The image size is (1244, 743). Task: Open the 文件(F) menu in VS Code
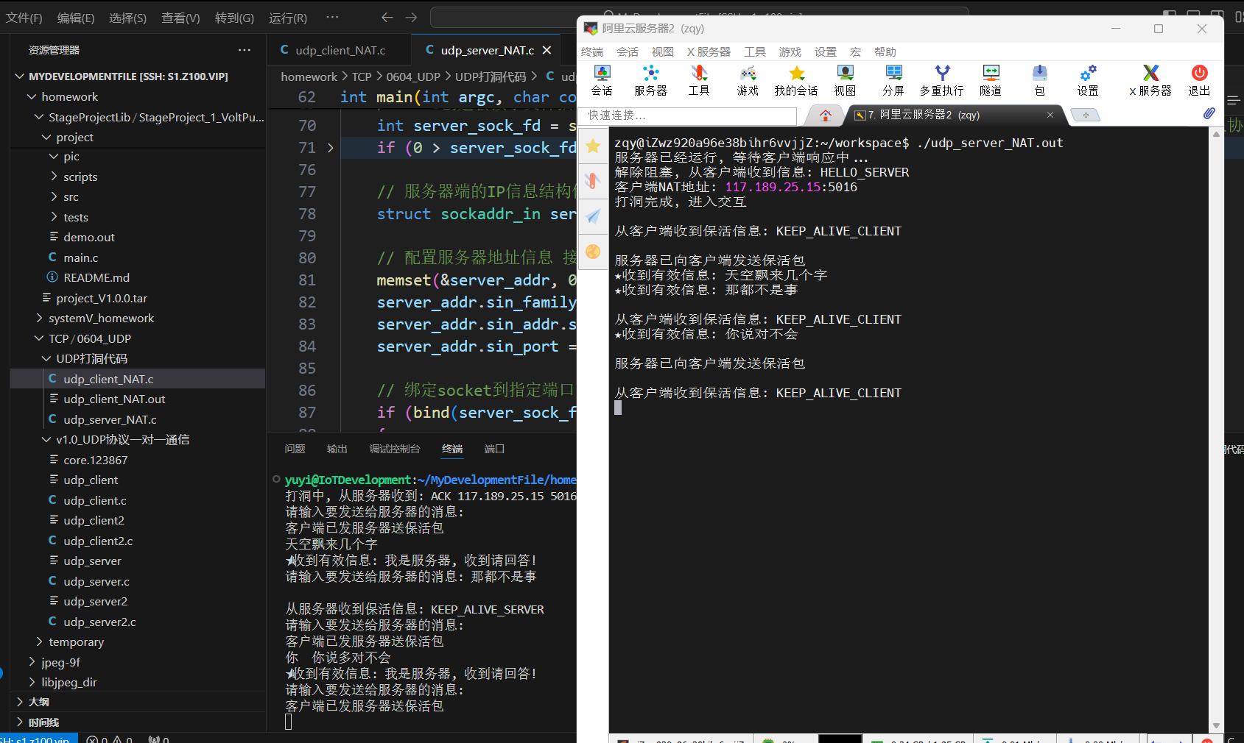pos(24,18)
